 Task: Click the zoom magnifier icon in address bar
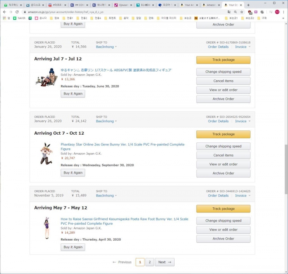point(235,12)
